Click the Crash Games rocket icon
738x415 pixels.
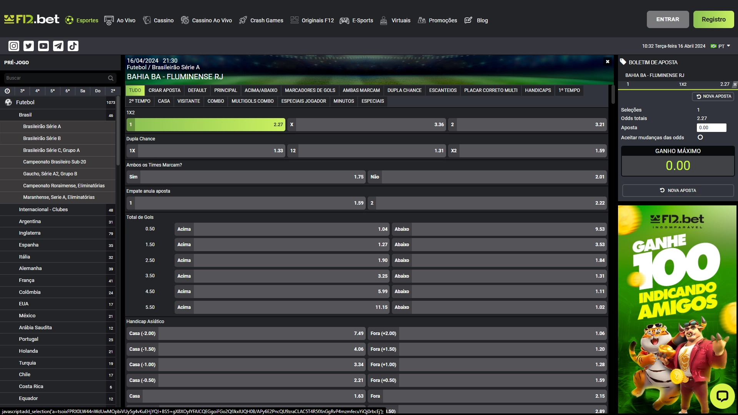coord(243,20)
